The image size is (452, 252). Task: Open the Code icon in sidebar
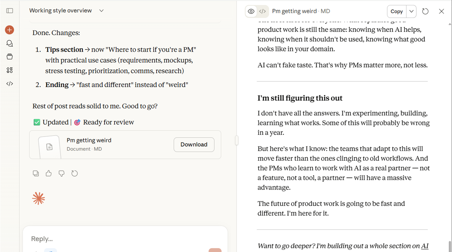[x=10, y=84]
